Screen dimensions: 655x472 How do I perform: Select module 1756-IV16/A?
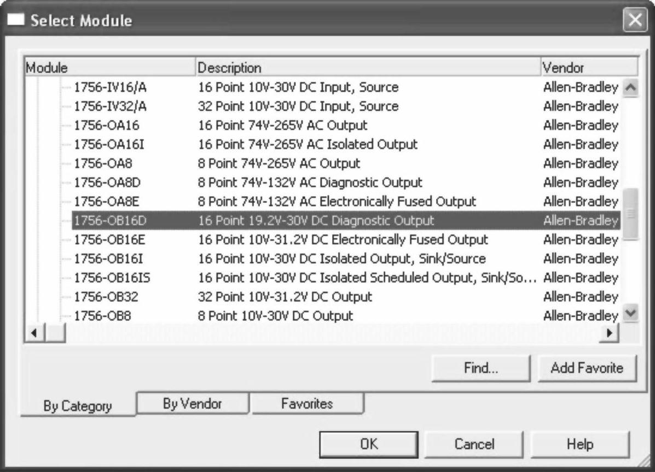click(111, 87)
